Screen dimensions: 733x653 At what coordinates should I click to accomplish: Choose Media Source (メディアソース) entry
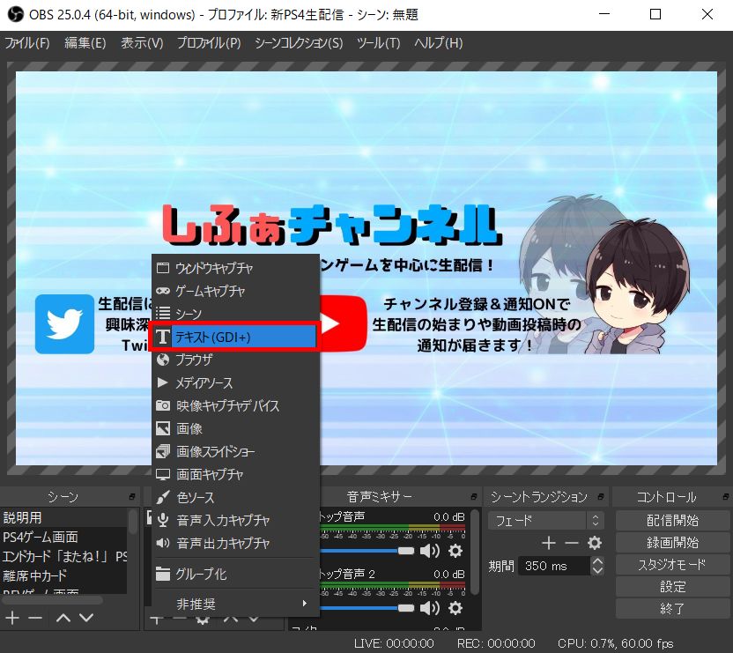coord(235,382)
